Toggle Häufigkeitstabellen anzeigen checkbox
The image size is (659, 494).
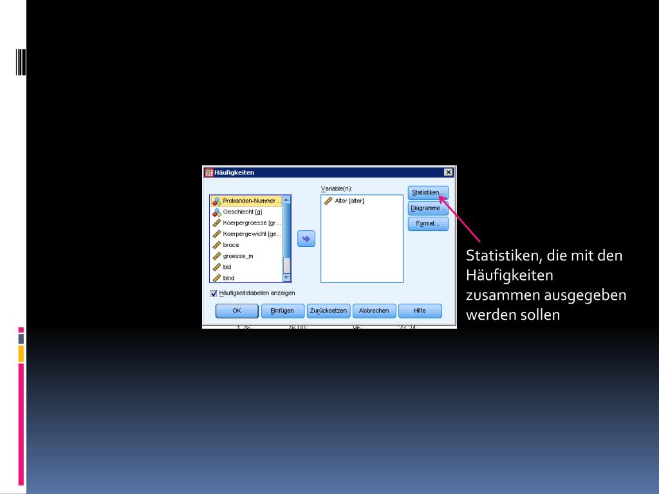tap(214, 293)
